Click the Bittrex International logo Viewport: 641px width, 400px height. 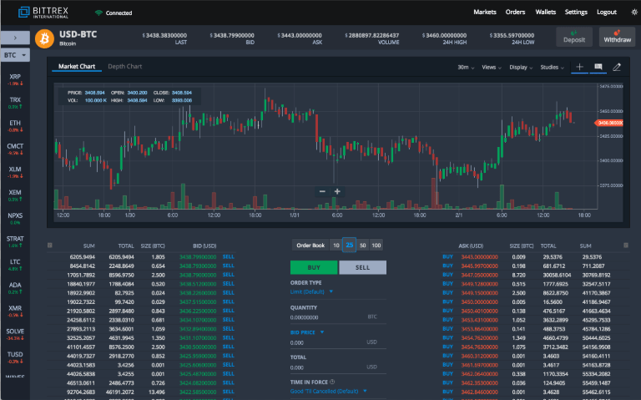43,13
